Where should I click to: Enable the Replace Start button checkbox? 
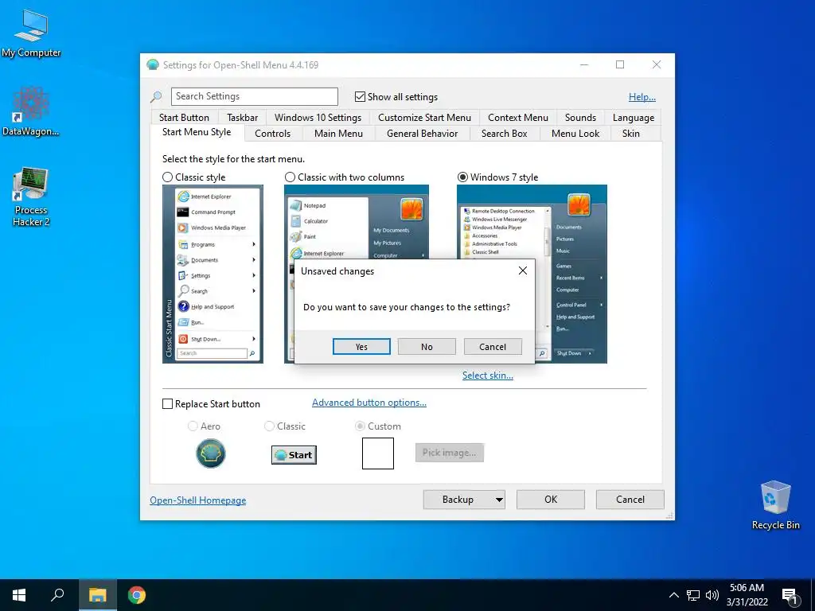click(x=167, y=403)
